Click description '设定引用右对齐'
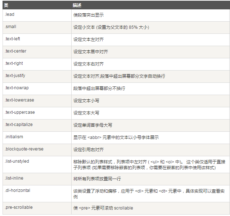This screenshot has height=216, width=230. tap(89, 150)
